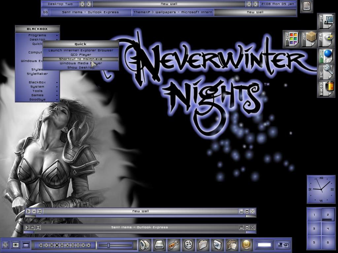Open the TXT file icon at top right
Viewport: 338px width, 253px height.
pyautogui.click(x=306, y=7)
